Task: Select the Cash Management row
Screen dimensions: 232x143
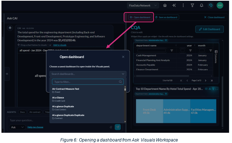Action: point(173,56)
